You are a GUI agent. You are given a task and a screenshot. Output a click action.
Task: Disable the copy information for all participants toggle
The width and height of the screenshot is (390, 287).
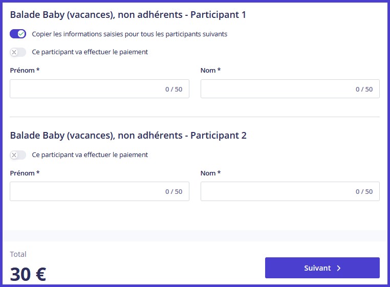click(x=18, y=34)
